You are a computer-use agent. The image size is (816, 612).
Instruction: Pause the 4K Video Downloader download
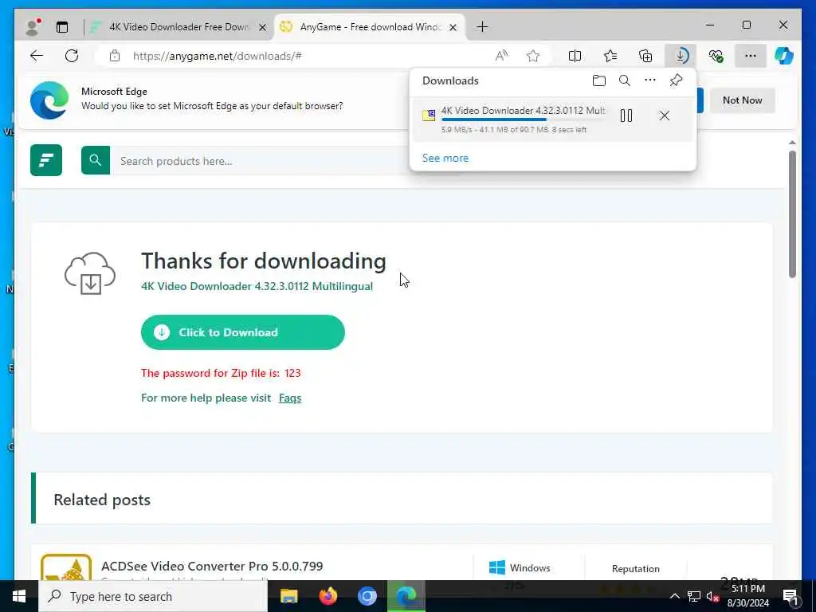click(626, 116)
